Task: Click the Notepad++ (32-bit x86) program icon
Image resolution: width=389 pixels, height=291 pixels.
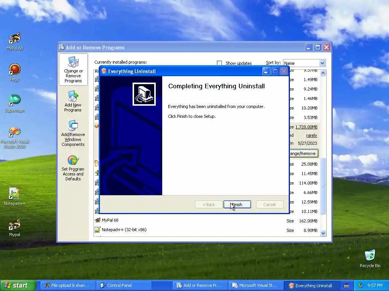Action: point(98,230)
